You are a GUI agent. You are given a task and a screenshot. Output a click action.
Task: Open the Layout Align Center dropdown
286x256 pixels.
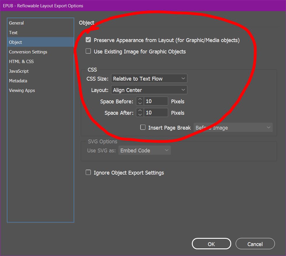[149, 90]
